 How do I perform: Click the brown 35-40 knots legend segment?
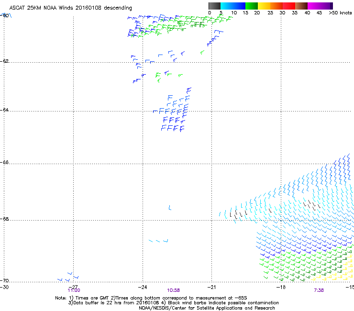[301, 6]
